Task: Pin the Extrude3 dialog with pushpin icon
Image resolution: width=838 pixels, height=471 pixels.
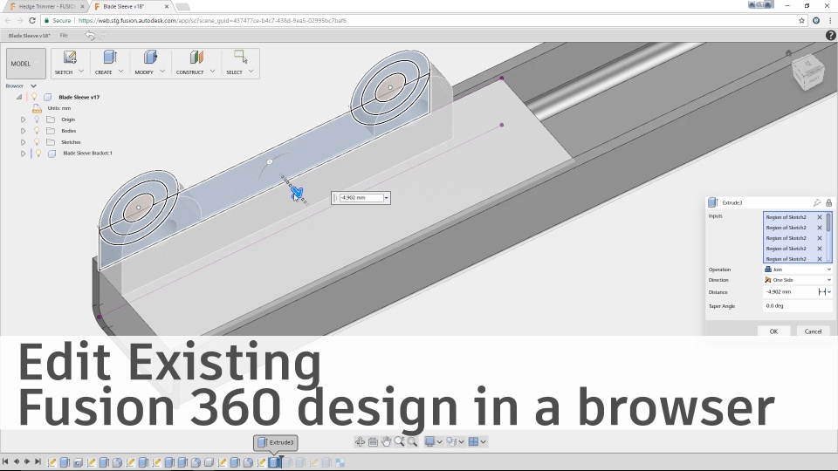Action: pos(817,202)
